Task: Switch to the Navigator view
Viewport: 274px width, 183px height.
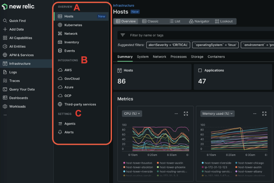Action: pos(199,21)
